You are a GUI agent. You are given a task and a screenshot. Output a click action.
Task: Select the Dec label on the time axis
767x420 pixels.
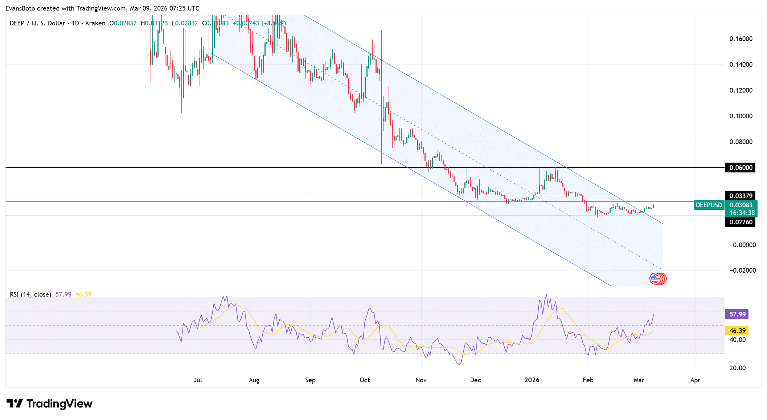tap(476, 380)
